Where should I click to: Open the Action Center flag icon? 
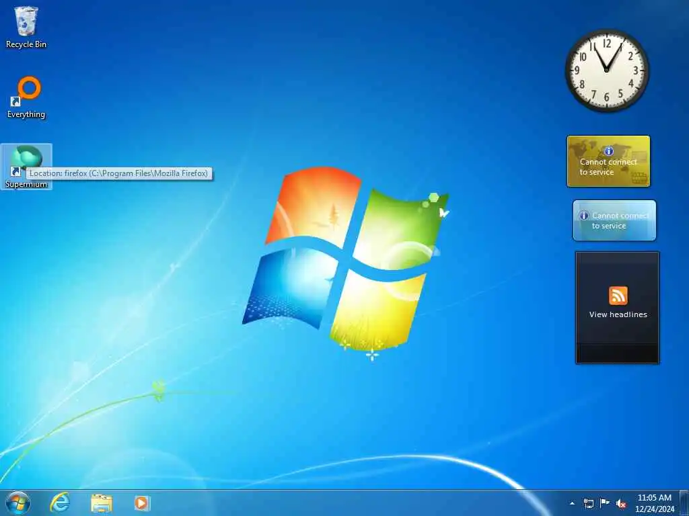605,503
